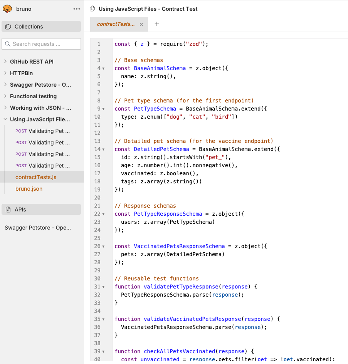
Task: Click the Collections box icon
Action: point(8,27)
